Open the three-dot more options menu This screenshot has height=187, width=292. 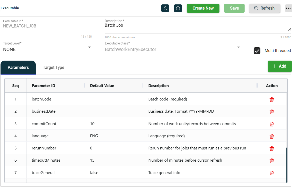pos(288,8)
